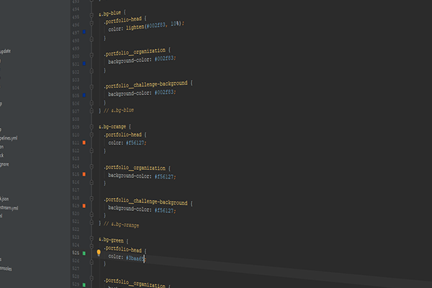Open blue color swatch on line 501
The image size is (432, 288).
pos(84,63)
